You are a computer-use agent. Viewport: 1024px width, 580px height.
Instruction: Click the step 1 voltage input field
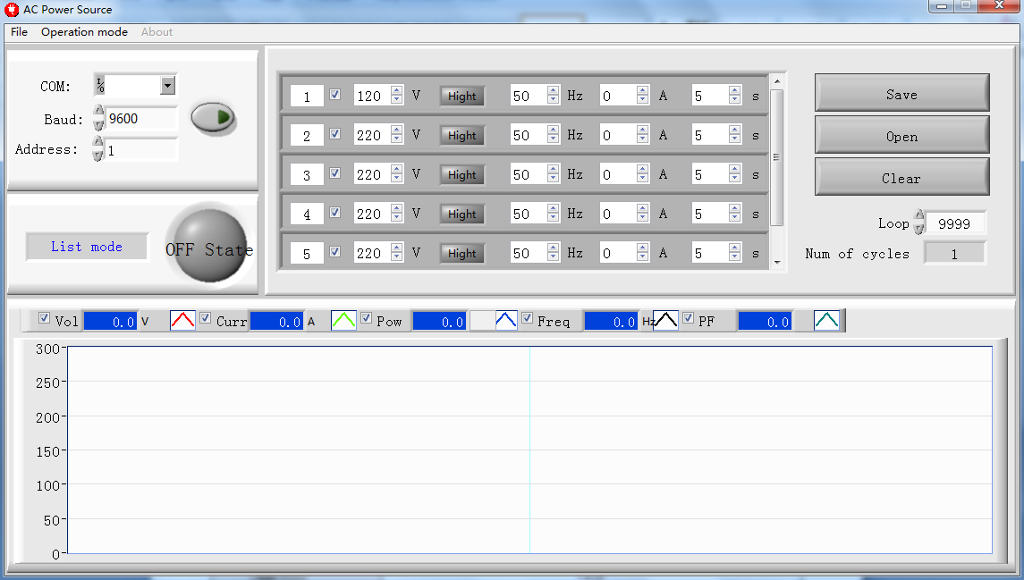[x=370, y=96]
